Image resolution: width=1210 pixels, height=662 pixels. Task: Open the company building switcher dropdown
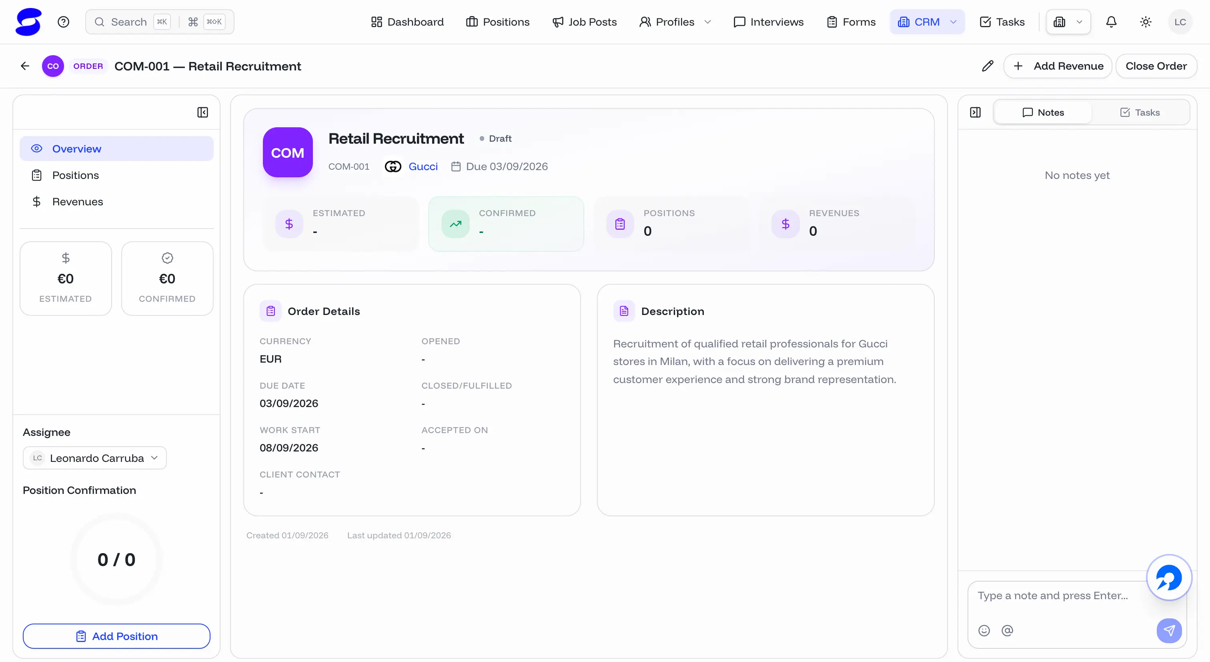click(1068, 22)
